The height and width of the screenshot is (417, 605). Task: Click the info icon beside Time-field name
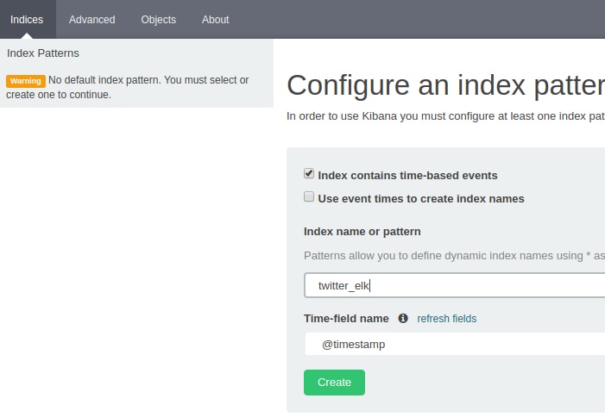tap(403, 319)
